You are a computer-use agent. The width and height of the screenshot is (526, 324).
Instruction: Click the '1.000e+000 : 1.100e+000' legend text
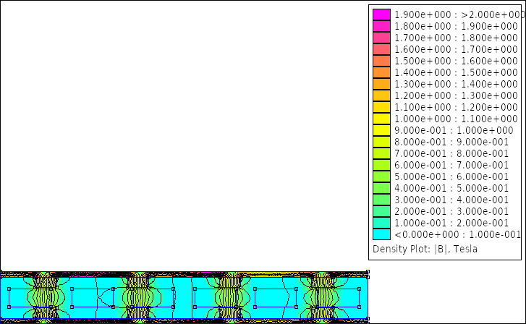point(456,119)
